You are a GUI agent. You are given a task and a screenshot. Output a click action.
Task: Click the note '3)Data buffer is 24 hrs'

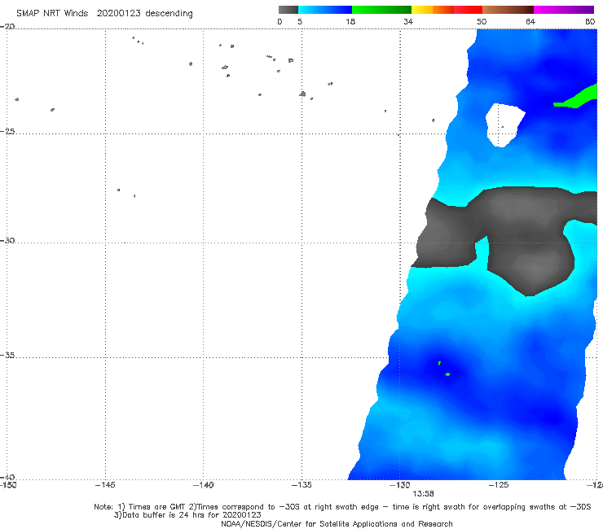tap(187, 515)
